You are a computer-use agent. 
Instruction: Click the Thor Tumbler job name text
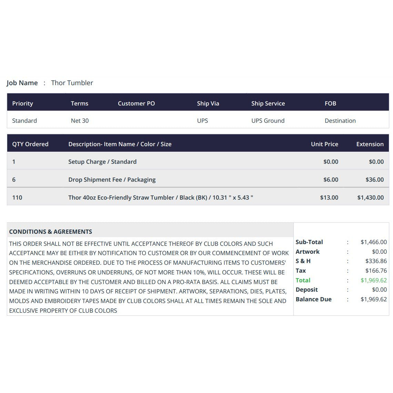[x=72, y=83]
